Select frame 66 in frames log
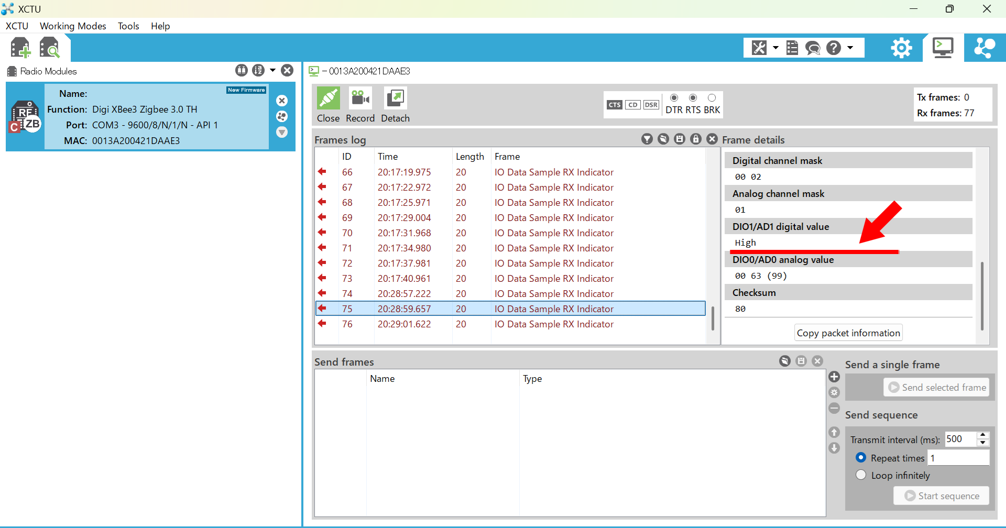The width and height of the screenshot is (1006, 528). coord(510,172)
